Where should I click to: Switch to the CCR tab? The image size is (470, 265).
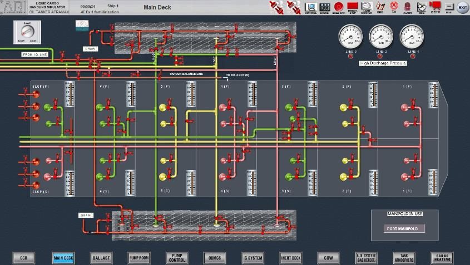[x=24, y=258]
